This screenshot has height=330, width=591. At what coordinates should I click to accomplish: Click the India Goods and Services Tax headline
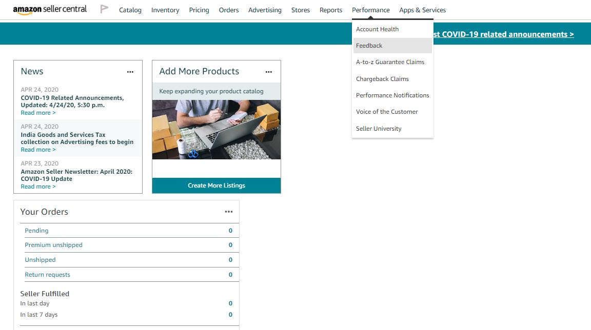tap(77, 138)
